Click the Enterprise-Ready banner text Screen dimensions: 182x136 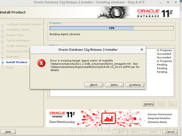coord(157,122)
